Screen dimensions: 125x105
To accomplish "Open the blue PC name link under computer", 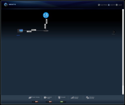I will 18,35.
